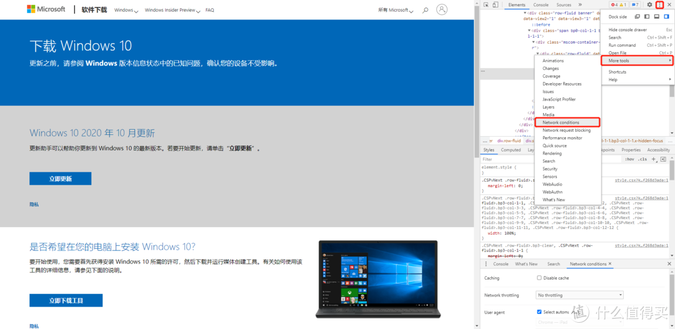Toggle the .cls class editor button

[x=642, y=159]
